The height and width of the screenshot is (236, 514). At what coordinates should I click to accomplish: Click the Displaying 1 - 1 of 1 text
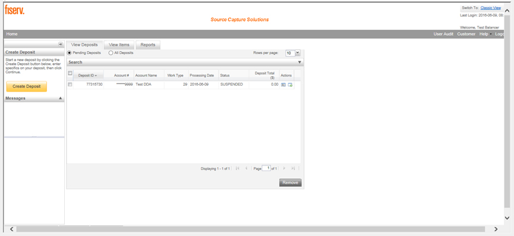click(x=215, y=168)
